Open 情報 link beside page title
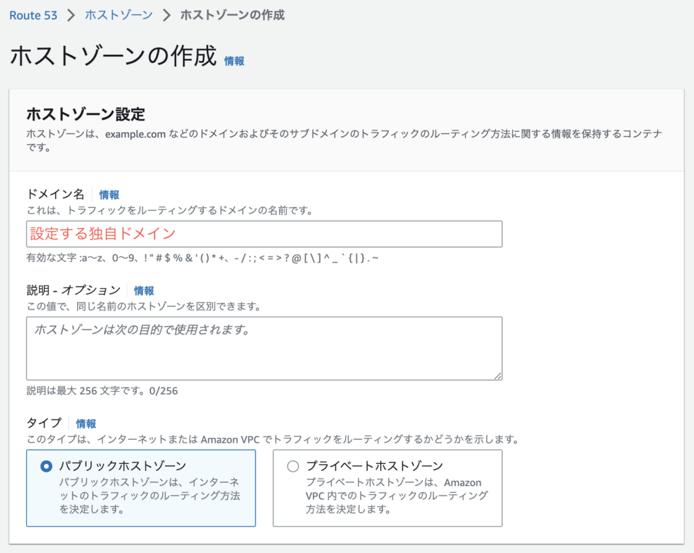The width and height of the screenshot is (694, 553). click(x=234, y=61)
